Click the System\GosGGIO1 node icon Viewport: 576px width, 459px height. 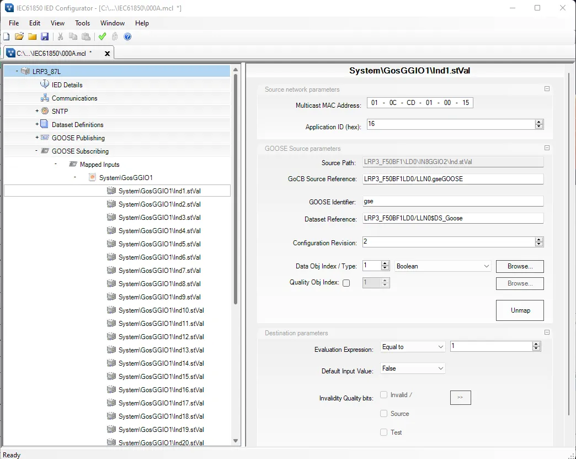(93, 177)
